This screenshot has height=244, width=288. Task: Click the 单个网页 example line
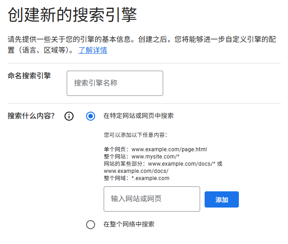155,149
